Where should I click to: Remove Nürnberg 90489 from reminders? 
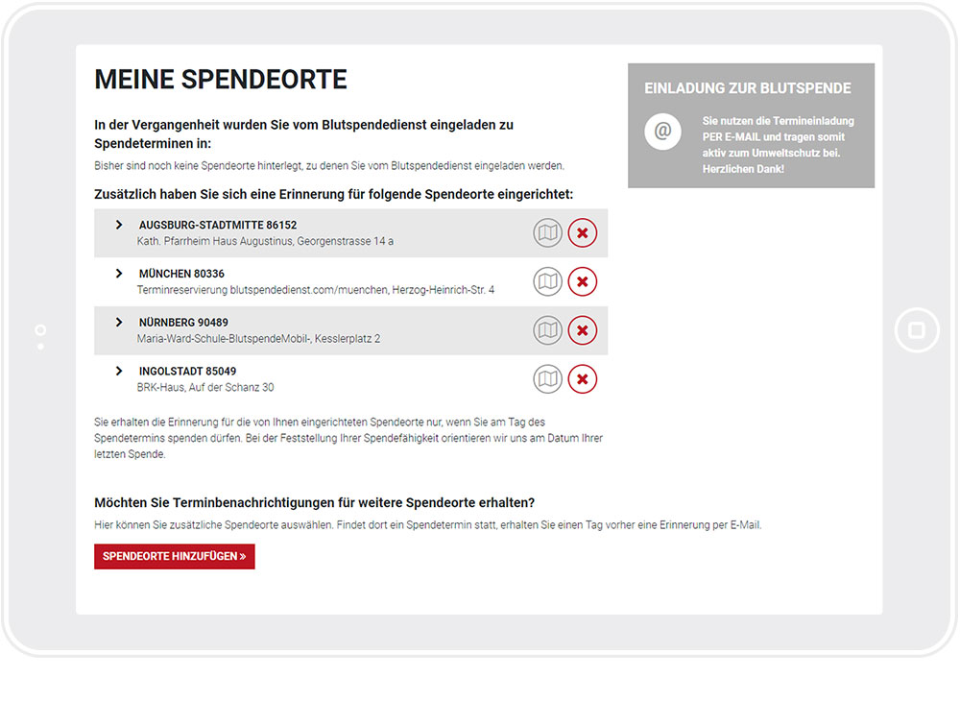coord(583,330)
